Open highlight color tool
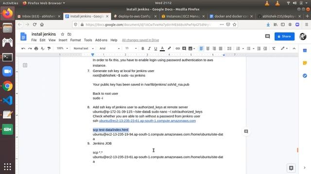Viewport: 311px width, 174px height. (x=169, y=48)
